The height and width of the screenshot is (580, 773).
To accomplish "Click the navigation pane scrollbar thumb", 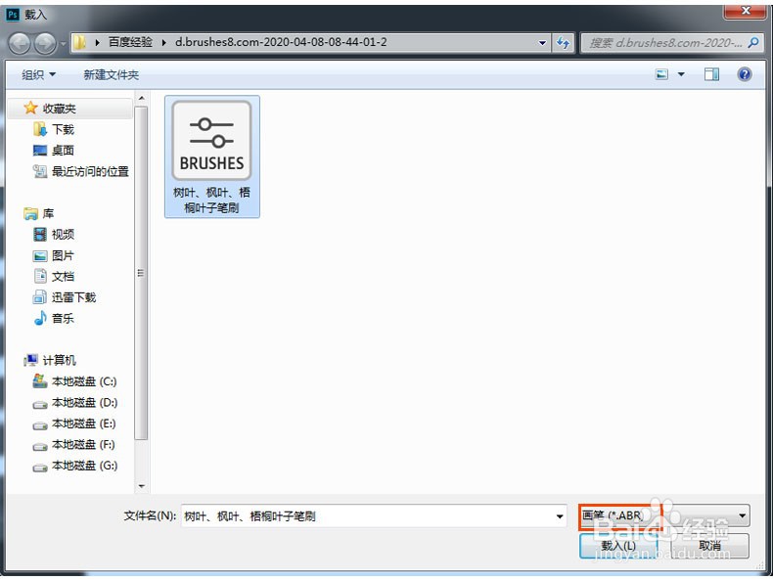I will click(x=142, y=273).
